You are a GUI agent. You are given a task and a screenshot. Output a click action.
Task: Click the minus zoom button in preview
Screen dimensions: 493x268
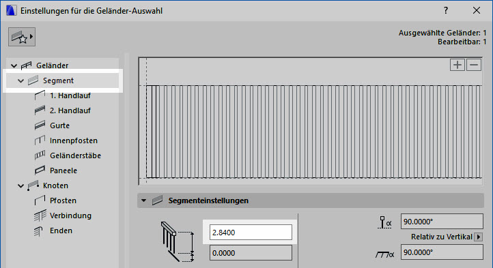coord(474,65)
